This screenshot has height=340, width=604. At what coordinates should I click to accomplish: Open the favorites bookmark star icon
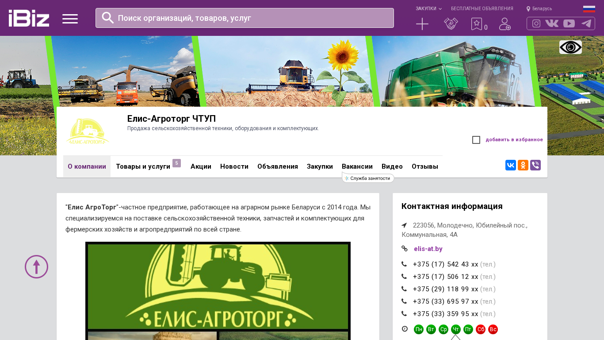477,24
